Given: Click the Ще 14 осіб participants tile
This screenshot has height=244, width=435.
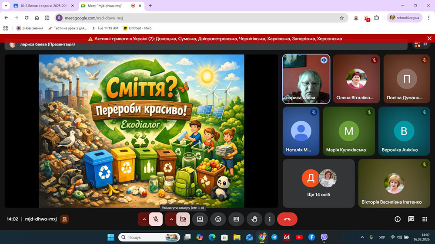Looking at the screenshot, I should pyautogui.click(x=318, y=183).
